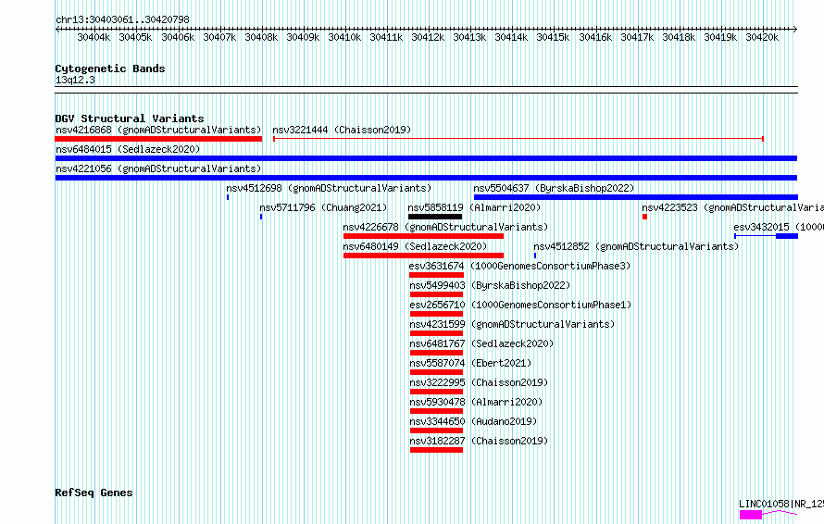Image resolution: width=824 pixels, height=524 pixels.
Task: Select the blue block under esv3432015
Action: point(787,236)
